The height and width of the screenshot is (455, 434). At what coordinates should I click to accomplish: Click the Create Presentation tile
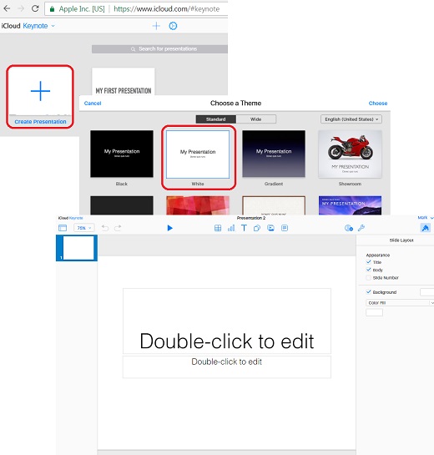(40, 97)
